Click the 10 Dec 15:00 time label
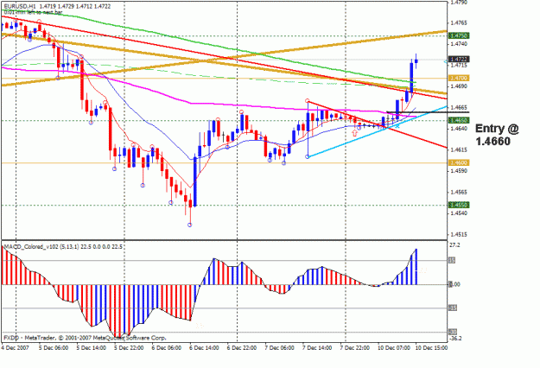Screen dimensions: 540x368 [x=431, y=347]
